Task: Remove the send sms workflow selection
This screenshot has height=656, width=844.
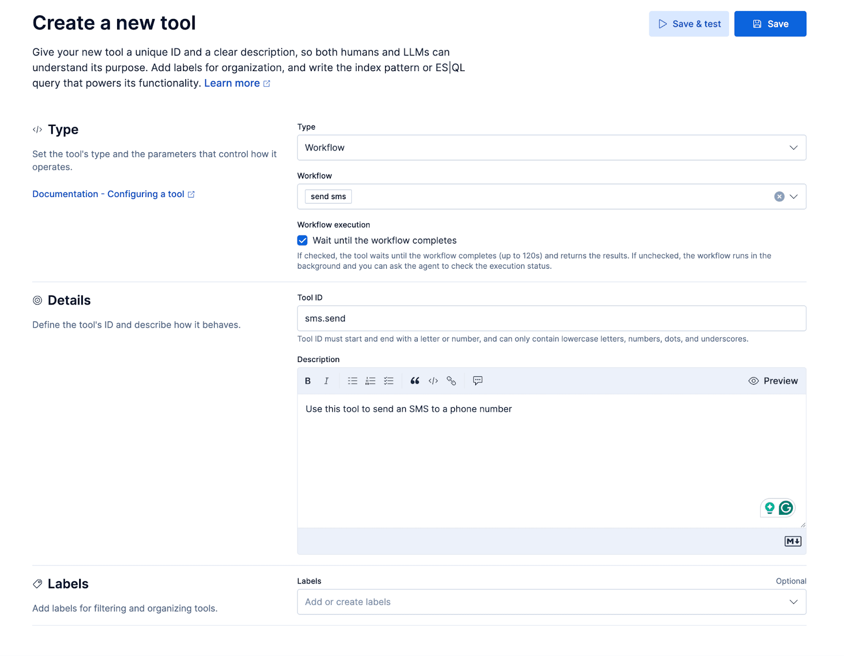Action: [779, 197]
